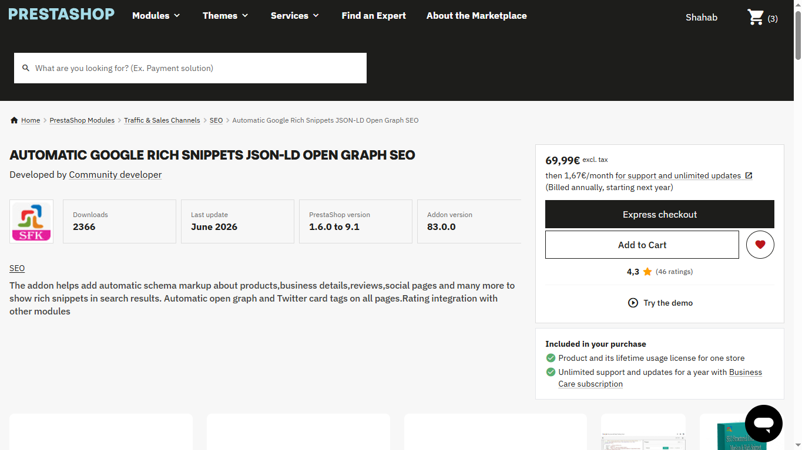Viewport: 802px width, 450px height.
Task: Click SEO category tag above description
Action: (17, 268)
